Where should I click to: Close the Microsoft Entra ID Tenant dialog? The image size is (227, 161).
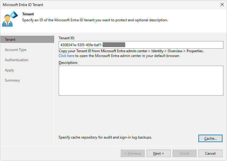coord(222,4)
